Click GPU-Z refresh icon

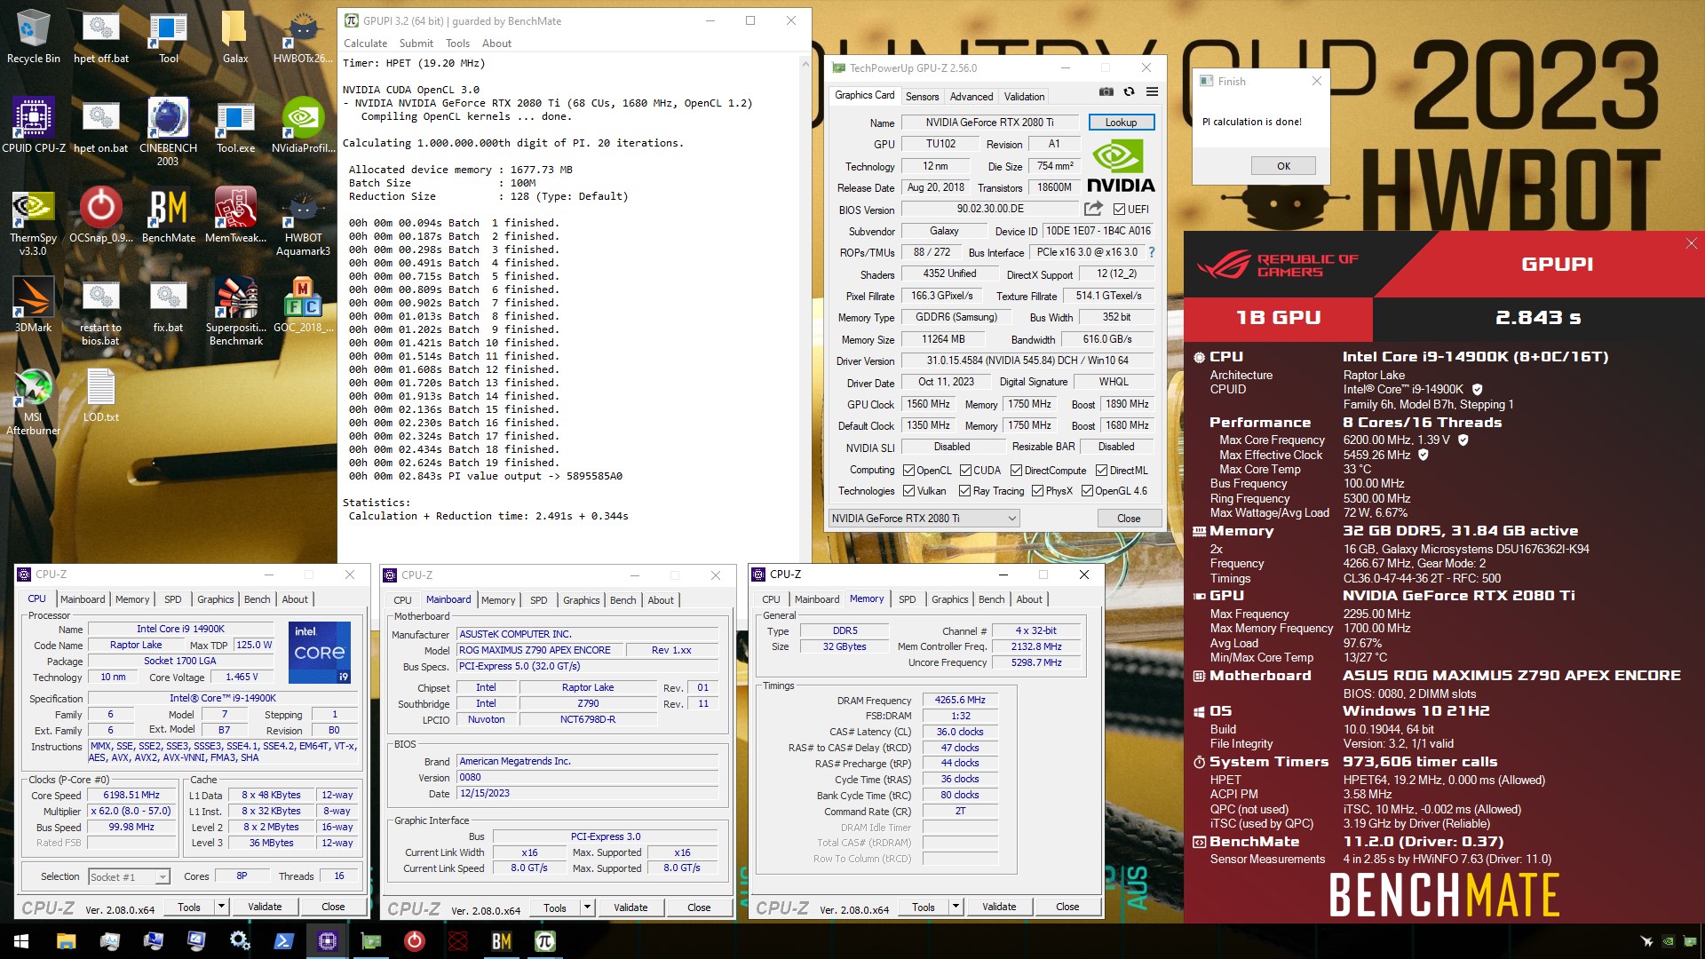pyautogui.click(x=1129, y=91)
